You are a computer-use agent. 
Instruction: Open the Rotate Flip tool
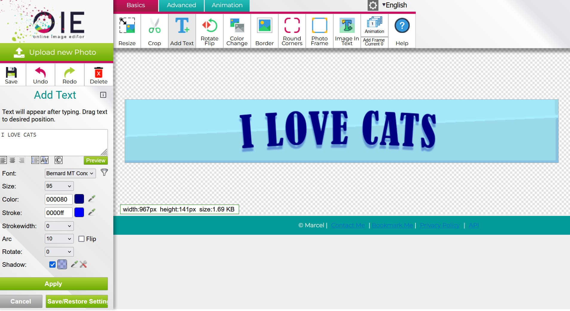(x=209, y=31)
